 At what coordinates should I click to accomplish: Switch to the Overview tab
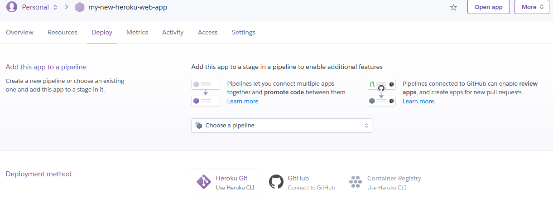19,33
